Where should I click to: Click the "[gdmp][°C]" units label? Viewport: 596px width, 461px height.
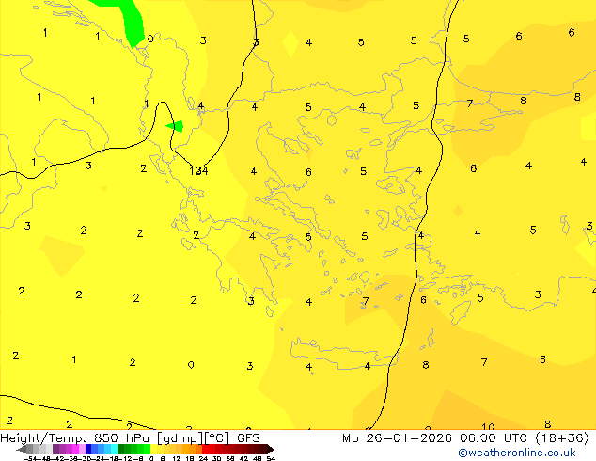(x=194, y=438)
